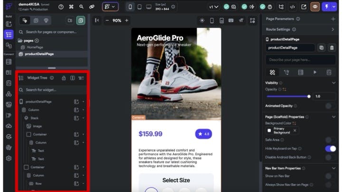This screenshot has height=192, width=342.
Task: Toggle Show on Nav Bar switch
Action: click(330, 176)
